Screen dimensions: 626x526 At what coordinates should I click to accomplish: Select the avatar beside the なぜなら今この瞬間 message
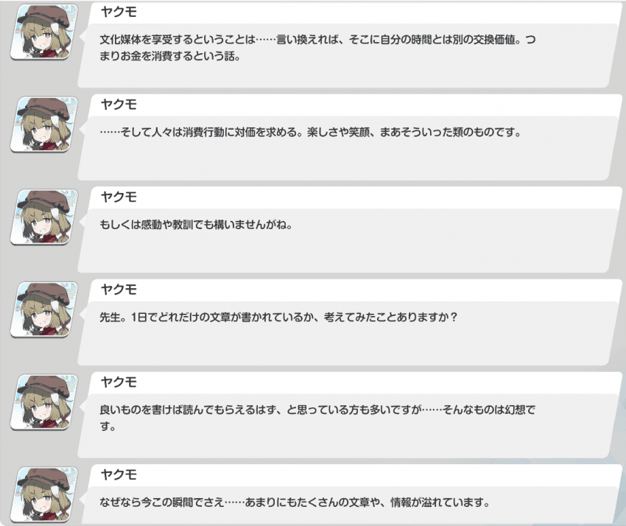tap(44, 494)
